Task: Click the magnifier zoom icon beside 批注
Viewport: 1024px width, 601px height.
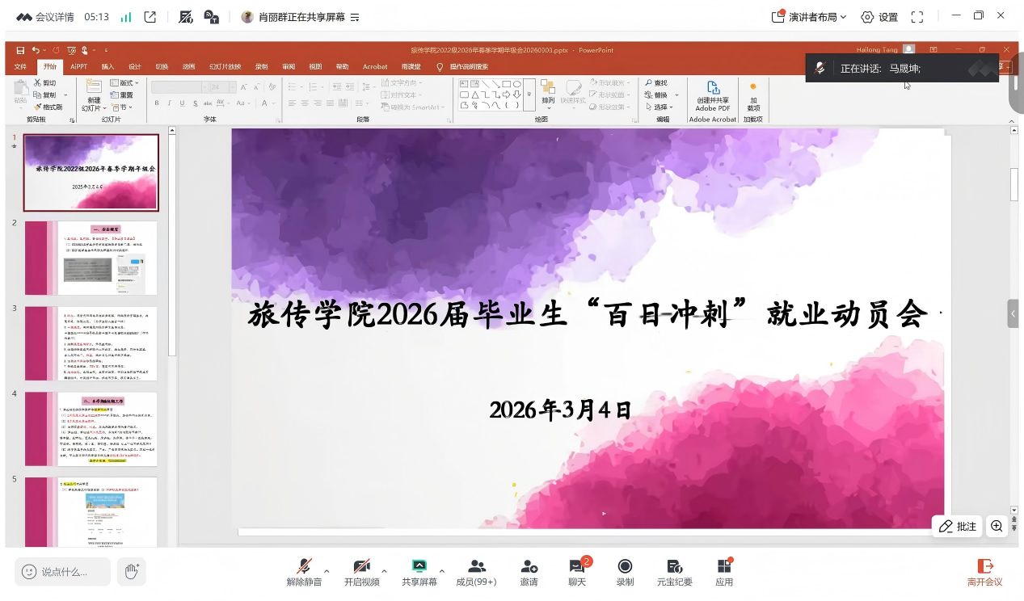Action: coord(997,527)
